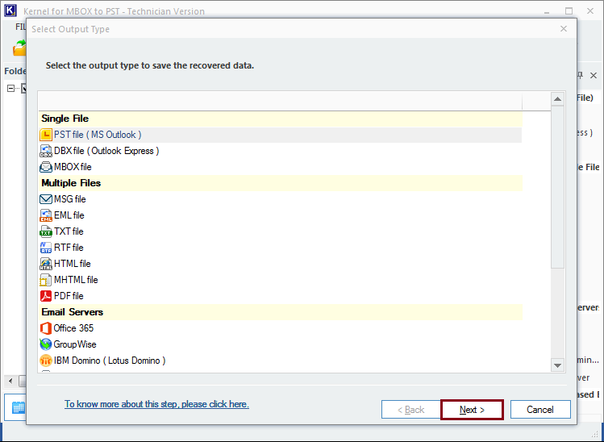604x442 pixels.
Task: Click the TXT file icon
Action: [46, 231]
